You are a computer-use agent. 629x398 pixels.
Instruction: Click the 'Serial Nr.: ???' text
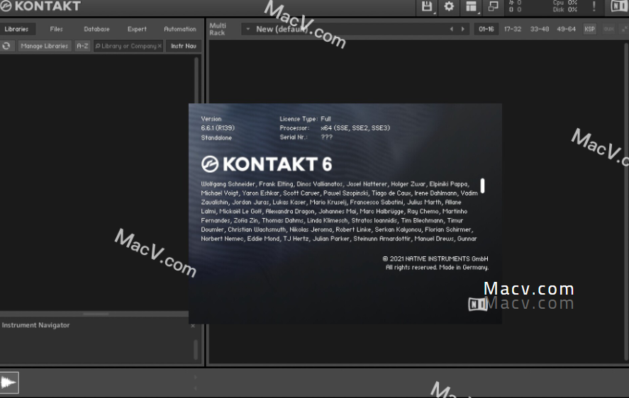tap(306, 137)
